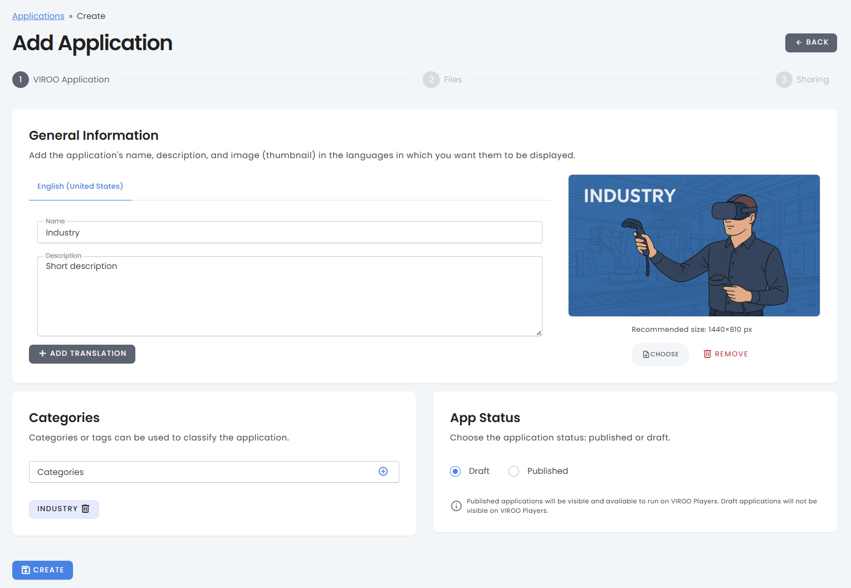Image resolution: width=851 pixels, height=588 pixels.
Task: Click the info icon beside published applications note
Action: click(456, 506)
